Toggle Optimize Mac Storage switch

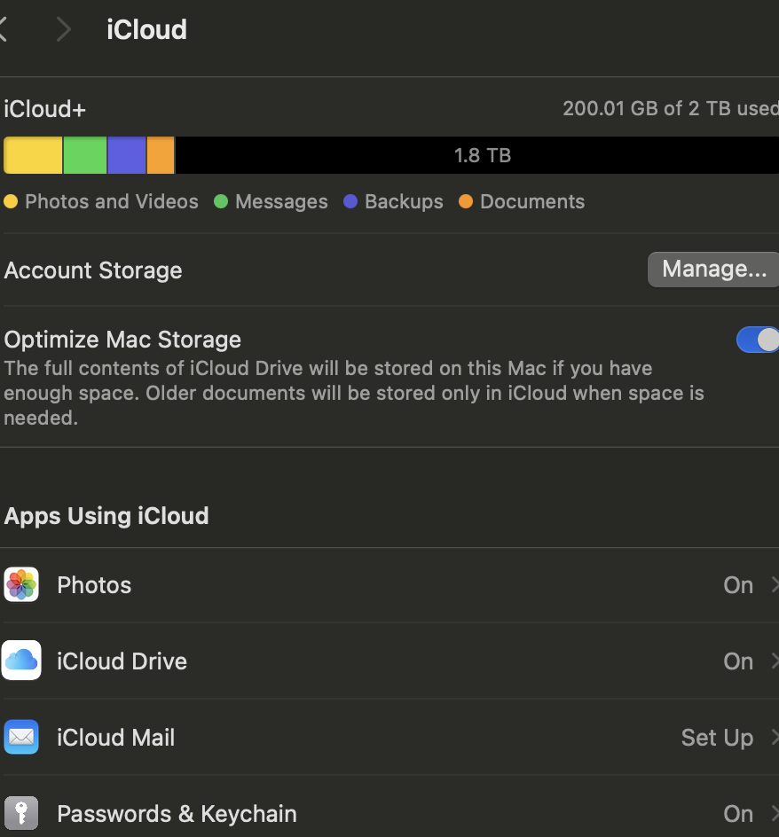(x=759, y=340)
